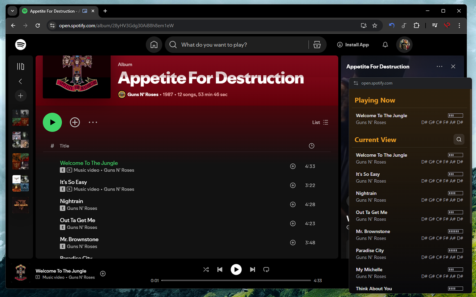Image resolution: width=476 pixels, height=297 pixels.
Task: Open the It's So Easy track title
Action: pyautogui.click(x=73, y=182)
